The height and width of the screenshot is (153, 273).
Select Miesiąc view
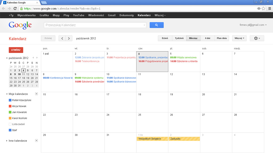193,38
